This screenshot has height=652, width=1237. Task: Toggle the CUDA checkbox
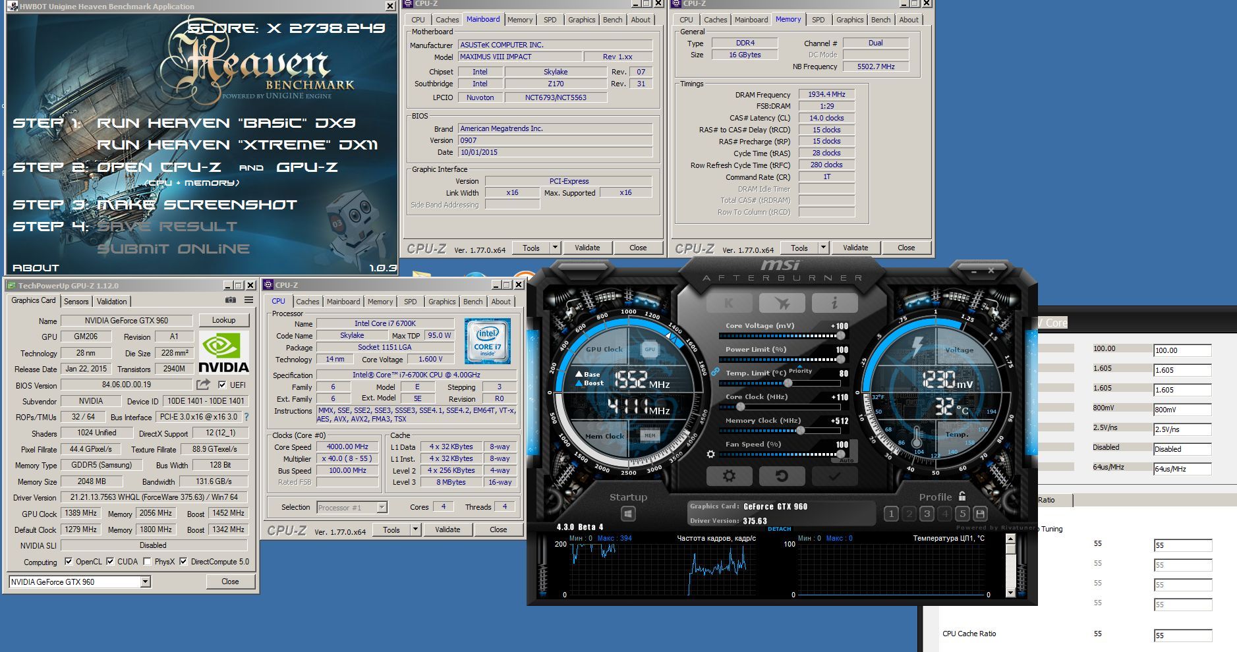[x=110, y=562]
